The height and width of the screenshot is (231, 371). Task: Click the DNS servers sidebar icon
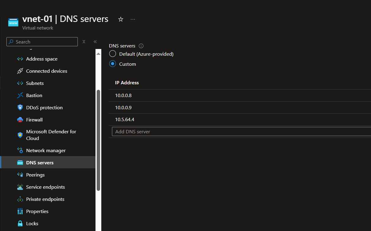tap(20, 163)
